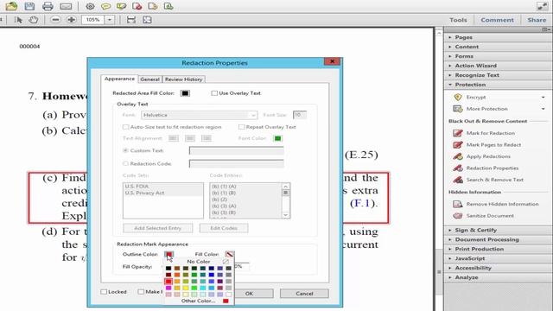The image size is (553, 311).
Task: Choose Other Color in palette
Action: (x=198, y=301)
